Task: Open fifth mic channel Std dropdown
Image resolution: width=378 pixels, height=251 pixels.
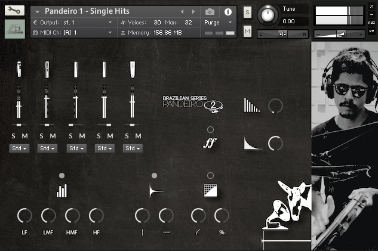Action: 133,148
